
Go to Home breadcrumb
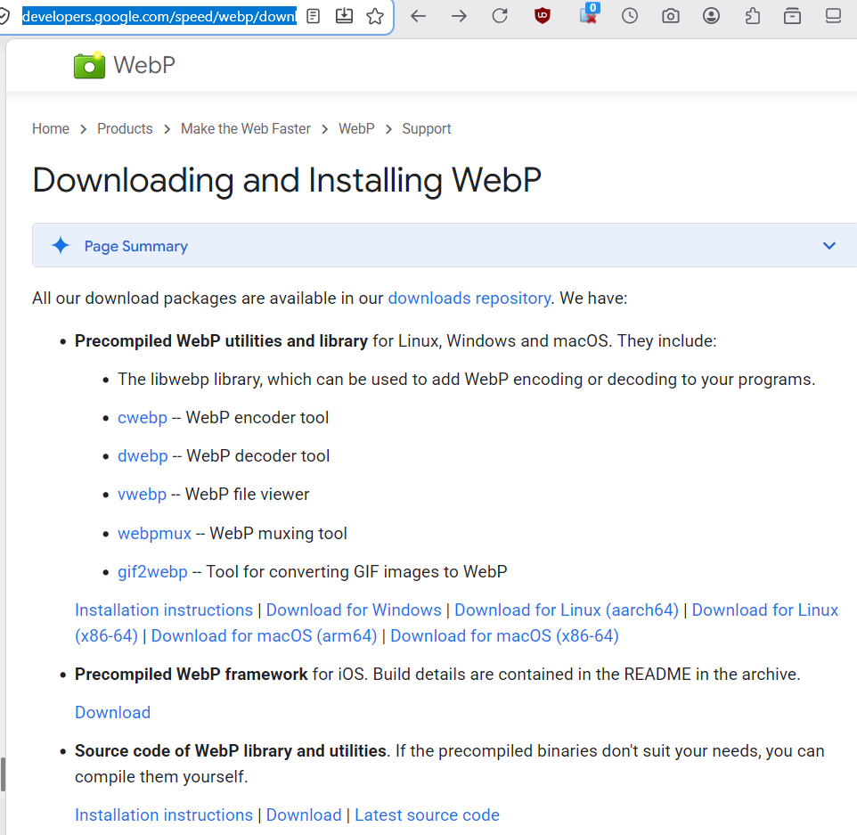51,129
